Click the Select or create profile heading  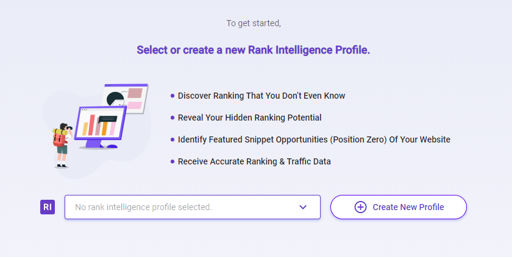(x=253, y=50)
